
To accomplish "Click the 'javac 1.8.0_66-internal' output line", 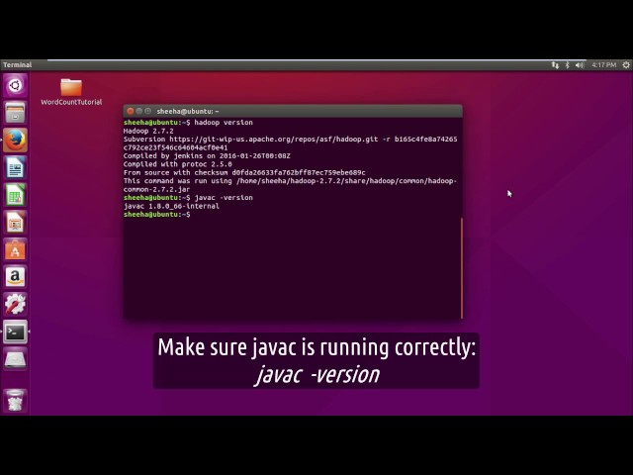I will pyautogui.click(x=171, y=206).
